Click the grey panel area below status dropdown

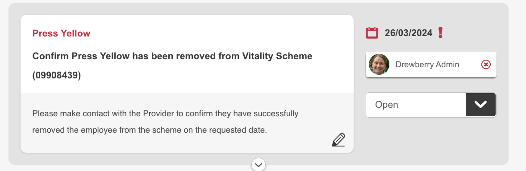[431, 137]
